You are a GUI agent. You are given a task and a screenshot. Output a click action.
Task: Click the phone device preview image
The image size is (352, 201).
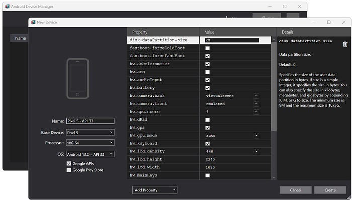click(x=77, y=79)
